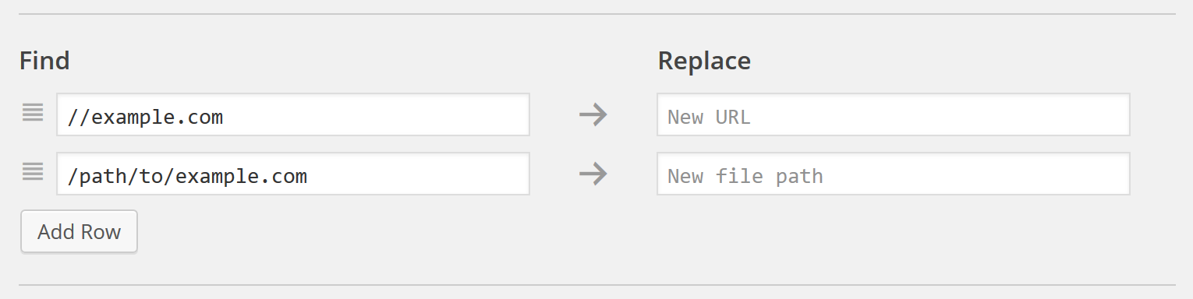Image resolution: width=1193 pixels, height=299 pixels.
Task: Click the arrow pointing to New URL
Action: (593, 115)
